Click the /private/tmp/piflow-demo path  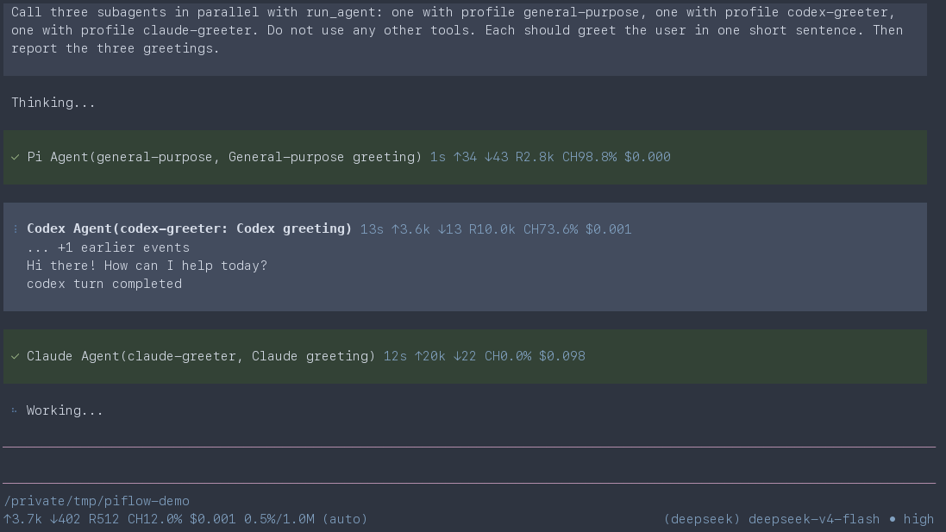[x=97, y=501]
